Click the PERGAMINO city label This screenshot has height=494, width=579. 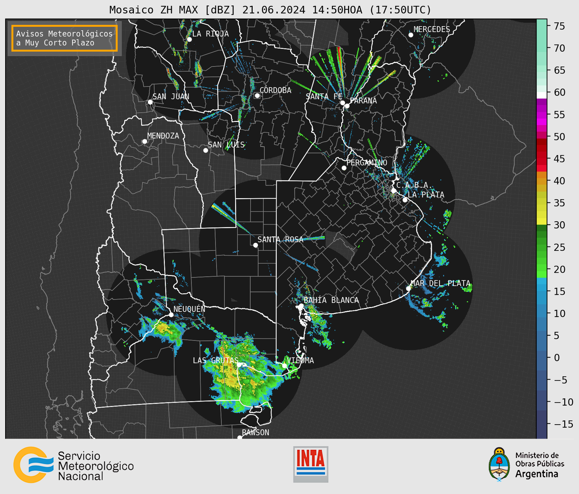click(367, 162)
